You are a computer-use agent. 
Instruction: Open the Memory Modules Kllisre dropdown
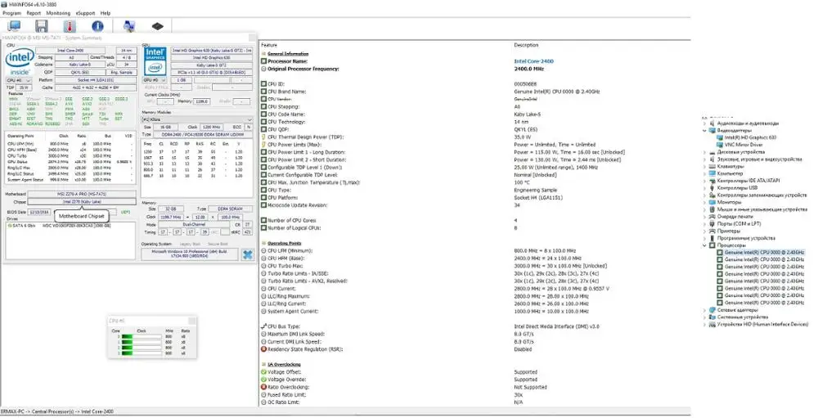197,119
